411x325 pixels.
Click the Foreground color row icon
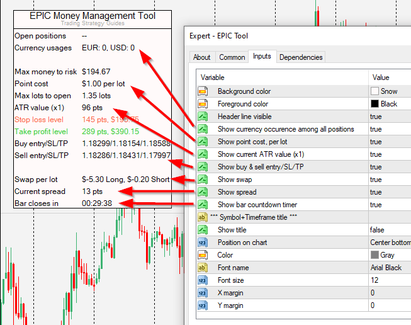[203, 104]
